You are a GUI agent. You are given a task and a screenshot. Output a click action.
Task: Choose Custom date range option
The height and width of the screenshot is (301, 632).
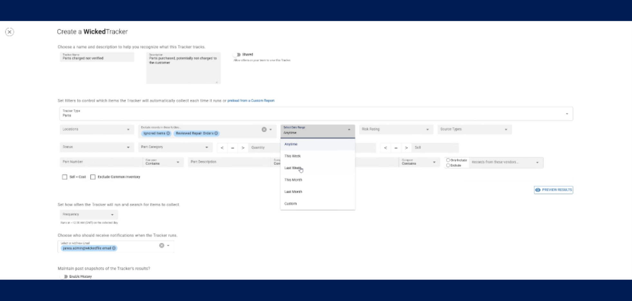(290, 203)
